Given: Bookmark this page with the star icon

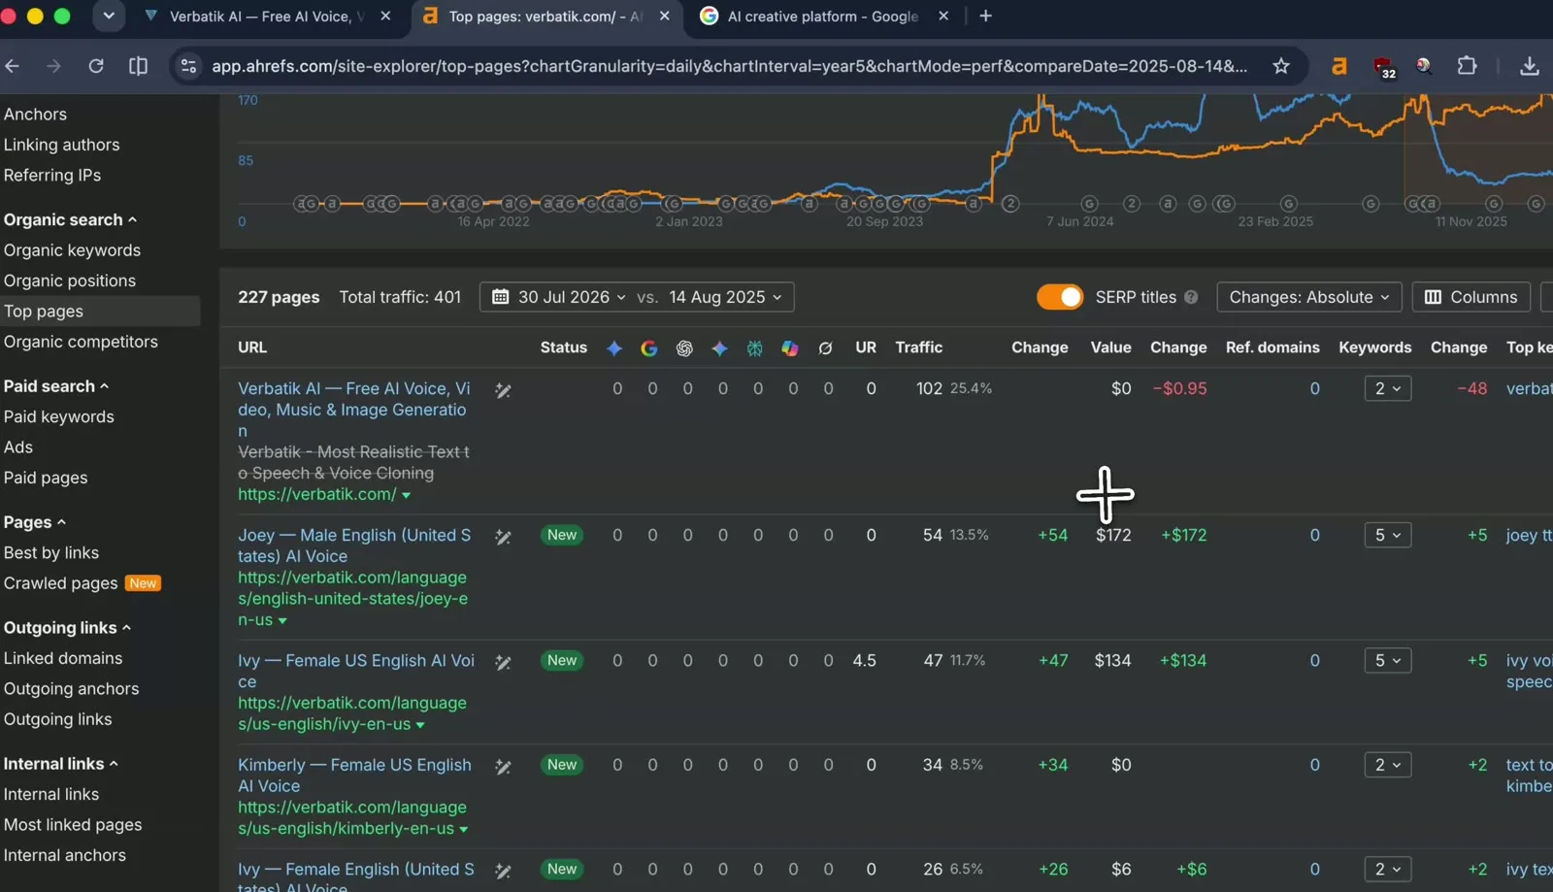Looking at the screenshot, I should point(1281,66).
